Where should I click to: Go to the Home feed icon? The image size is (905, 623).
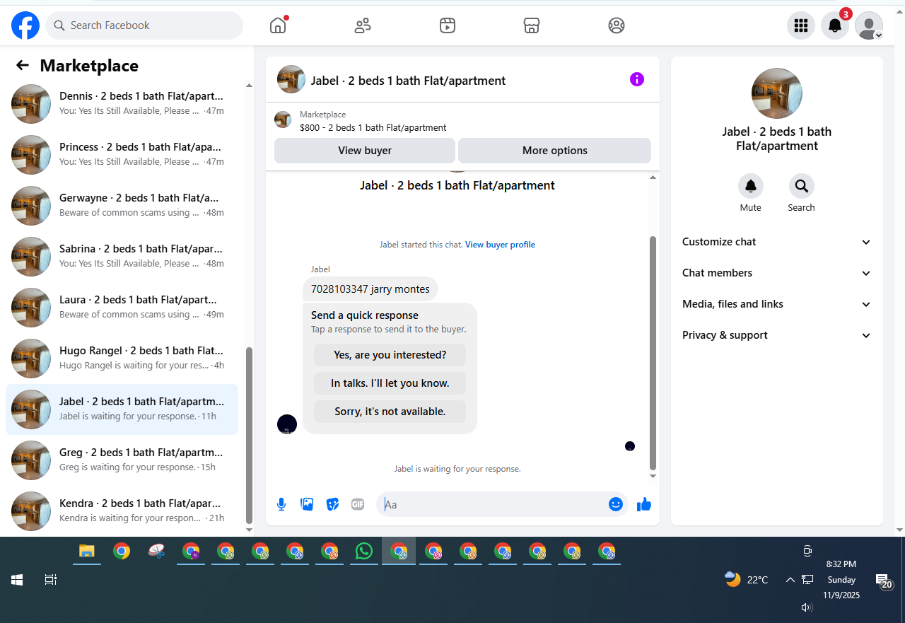tap(278, 25)
